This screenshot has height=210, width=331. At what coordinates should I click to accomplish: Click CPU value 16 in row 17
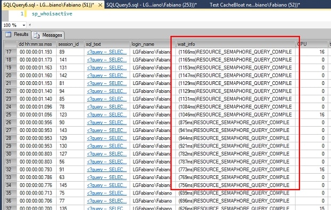pyautogui.click(x=322, y=52)
